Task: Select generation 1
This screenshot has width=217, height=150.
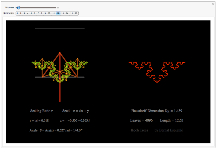Action: coord(17,13)
